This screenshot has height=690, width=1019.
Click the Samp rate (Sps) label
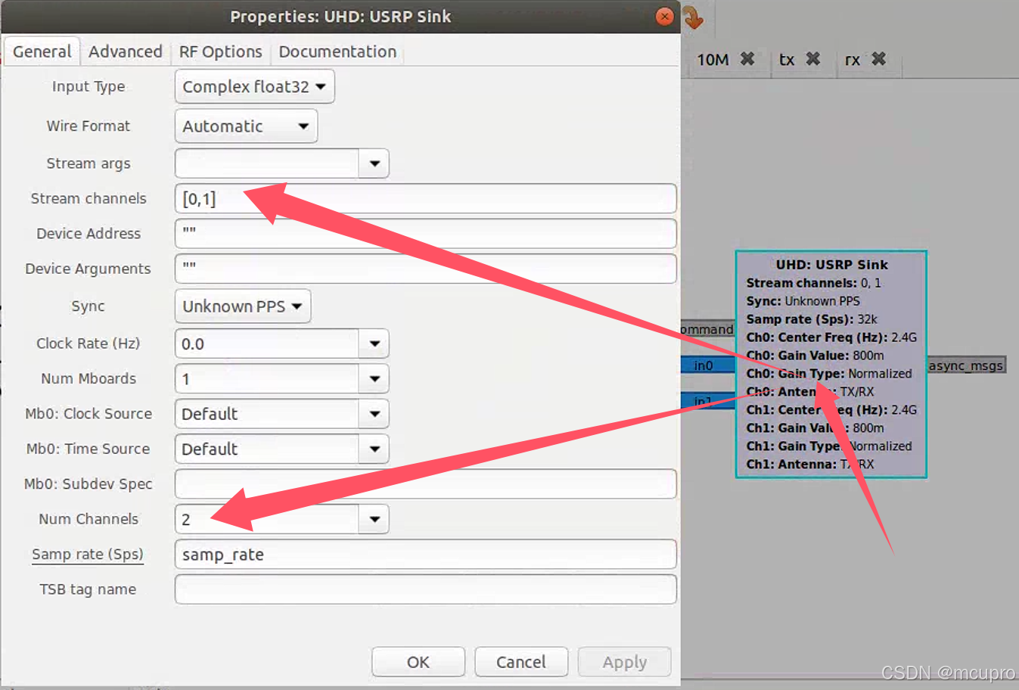tap(88, 555)
